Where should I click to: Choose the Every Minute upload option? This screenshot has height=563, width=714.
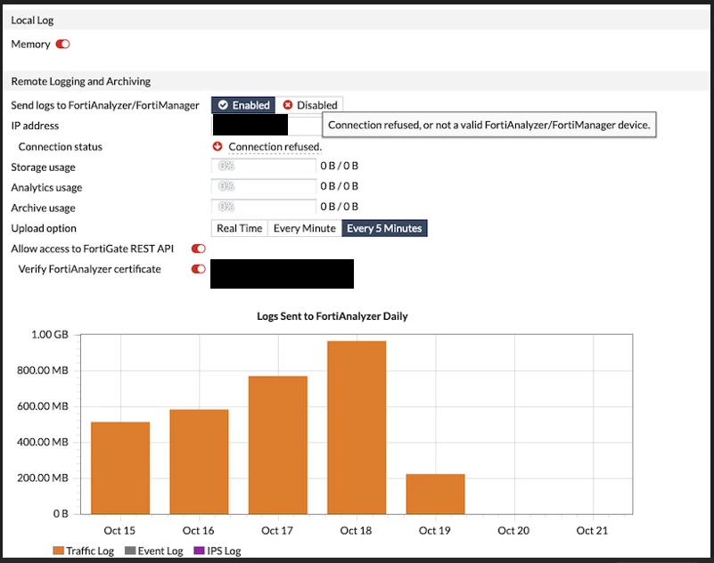[305, 228]
